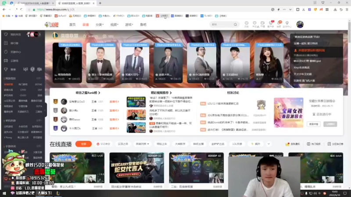
Task: Enter first-ranked player's live room link
Action: pos(114,102)
